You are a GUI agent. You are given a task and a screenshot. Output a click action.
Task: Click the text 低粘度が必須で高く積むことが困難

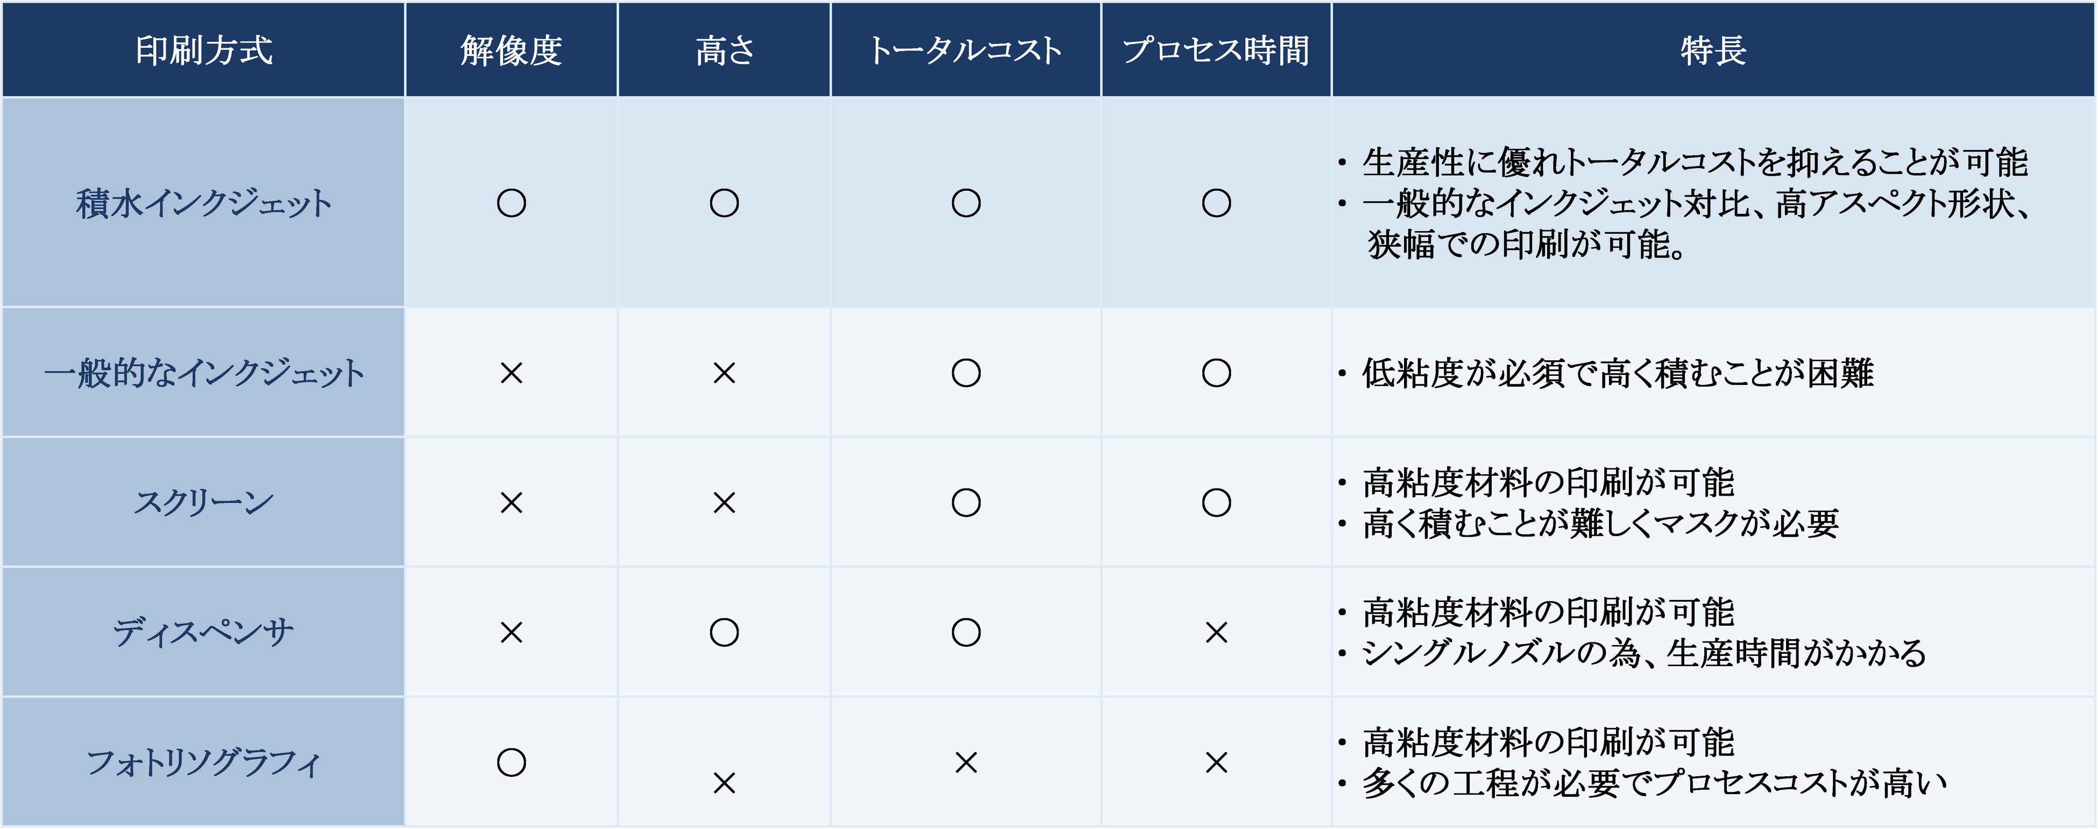click(1618, 374)
